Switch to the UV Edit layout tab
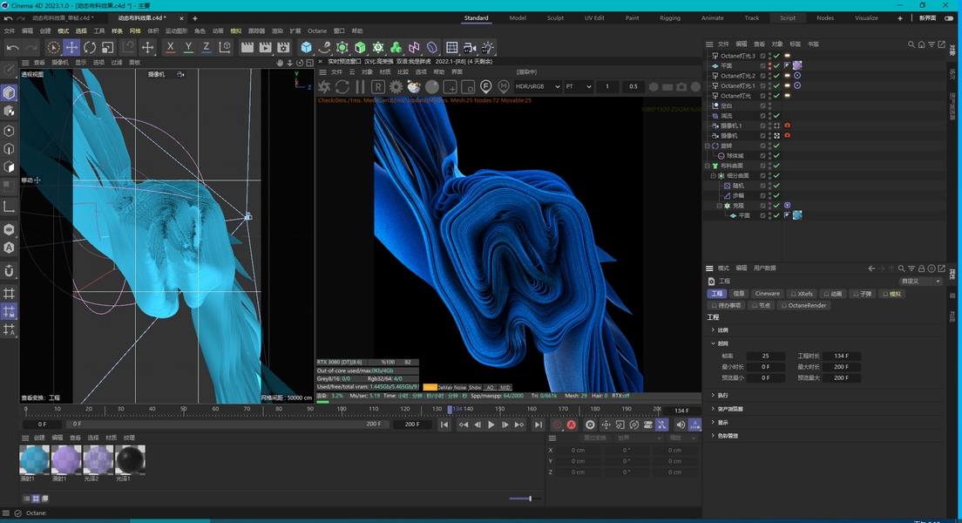Image resolution: width=962 pixels, height=523 pixels. pos(594,17)
